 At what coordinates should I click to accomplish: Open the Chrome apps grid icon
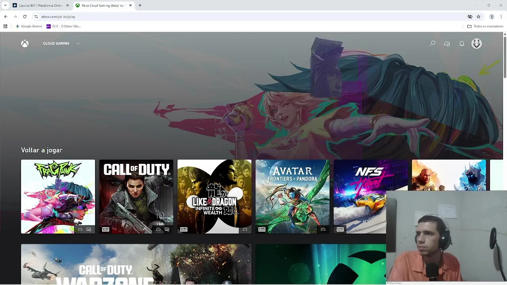(5, 27)
